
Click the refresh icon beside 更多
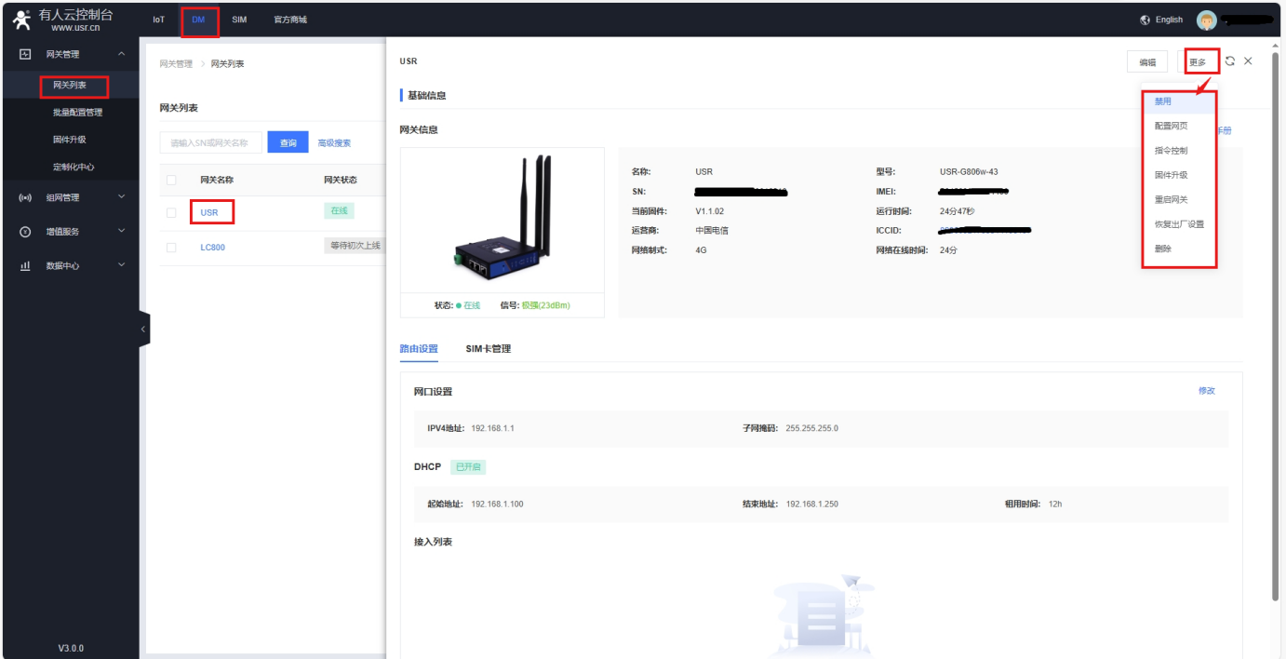pyautogui.click(x=1230, y=61)
